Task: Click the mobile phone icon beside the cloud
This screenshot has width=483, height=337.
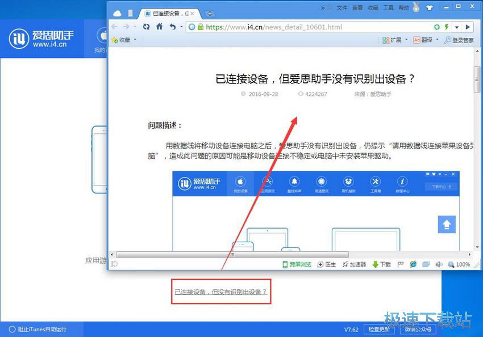Action: pyautogui.click(x=130, y=13)
